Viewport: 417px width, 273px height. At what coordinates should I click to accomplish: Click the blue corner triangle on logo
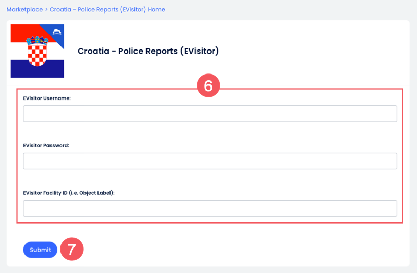point(55,34)
